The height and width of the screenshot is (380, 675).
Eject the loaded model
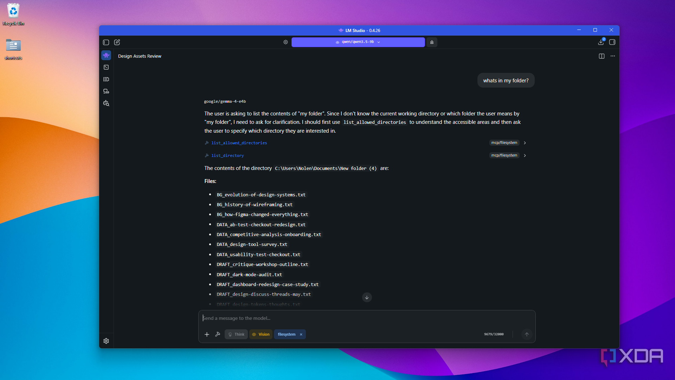coord(432,42)
